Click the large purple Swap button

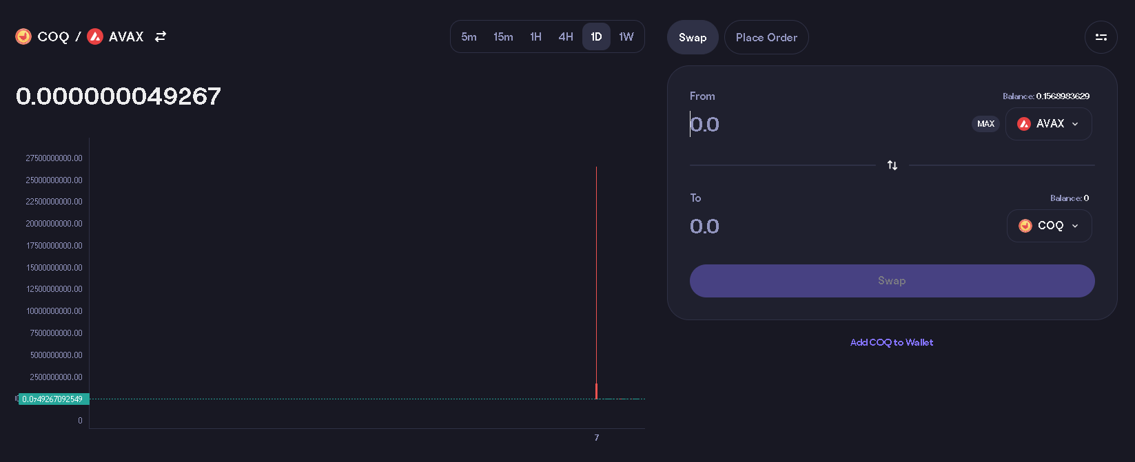(x=892, y=281)
